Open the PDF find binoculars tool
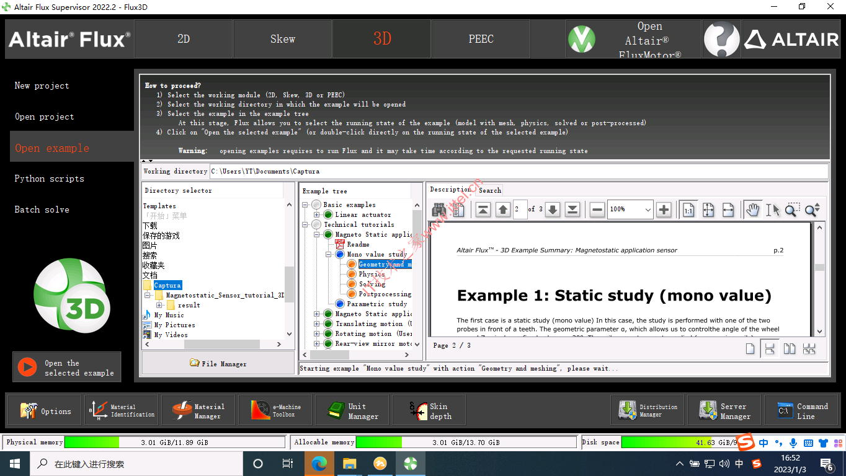 440,209
